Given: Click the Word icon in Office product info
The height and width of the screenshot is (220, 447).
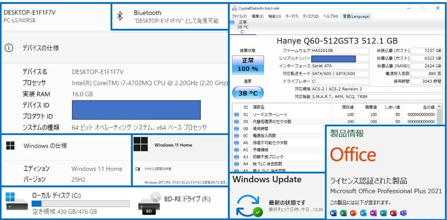Looking at the screenshot, I should tap(333, 213).
